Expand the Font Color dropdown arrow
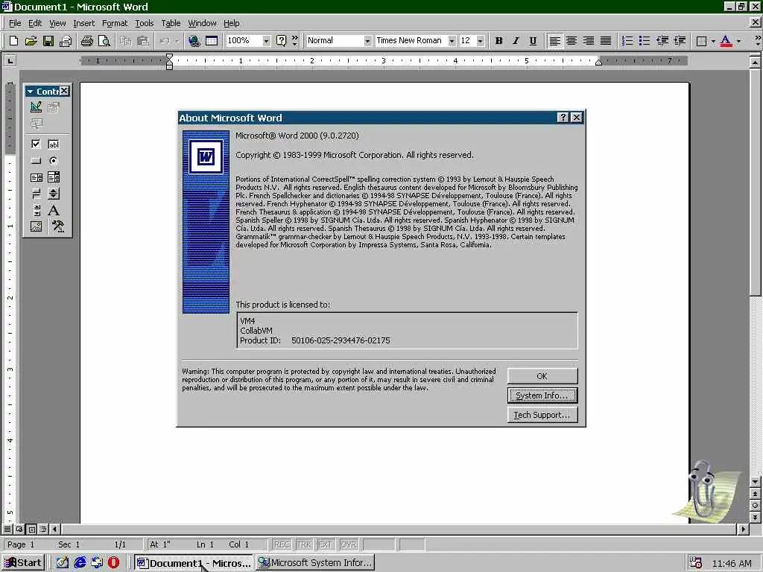The width and height of the screenshot is (763, 572). tap(738, 41)
